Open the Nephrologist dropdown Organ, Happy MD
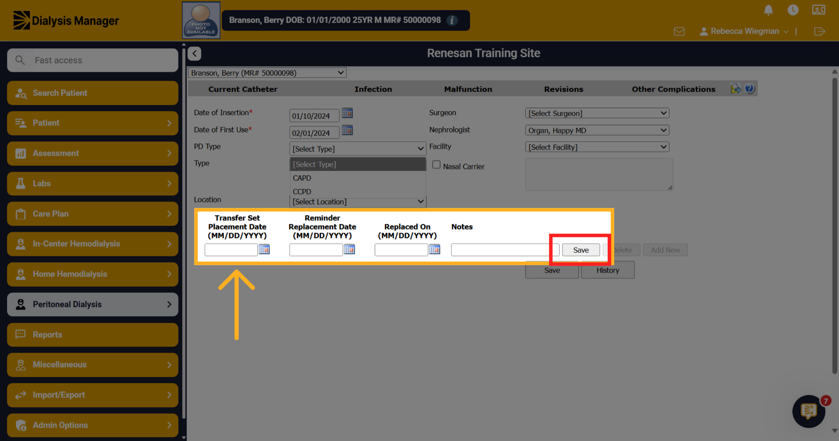Screen dimensions: 839x441 tap(597, 130)
